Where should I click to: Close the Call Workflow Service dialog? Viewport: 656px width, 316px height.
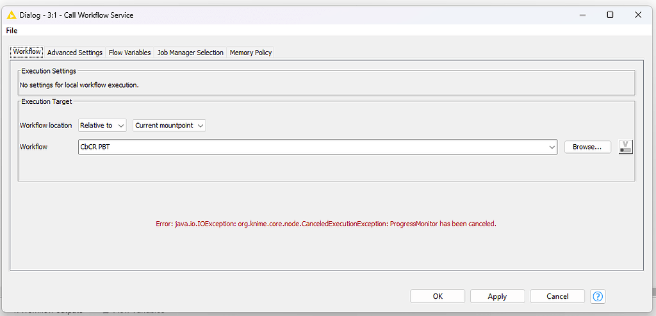[x=638, y=15]
